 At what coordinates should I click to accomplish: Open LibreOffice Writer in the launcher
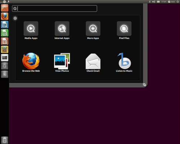5,24
